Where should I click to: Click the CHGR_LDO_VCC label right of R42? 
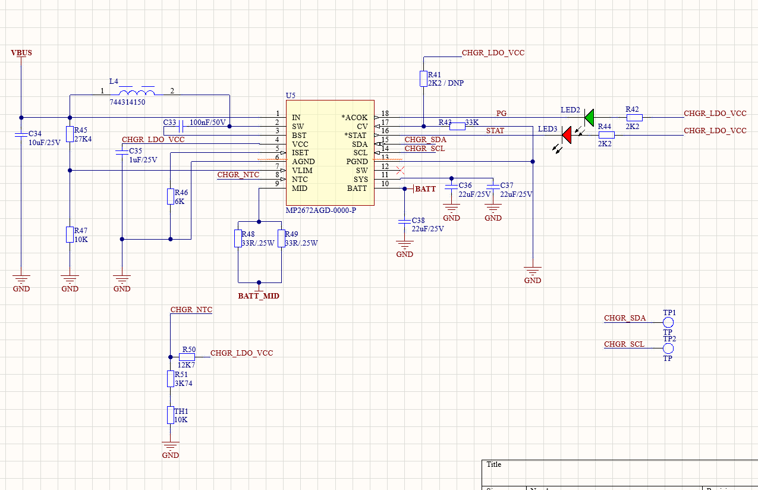click(x=715, y=114)
